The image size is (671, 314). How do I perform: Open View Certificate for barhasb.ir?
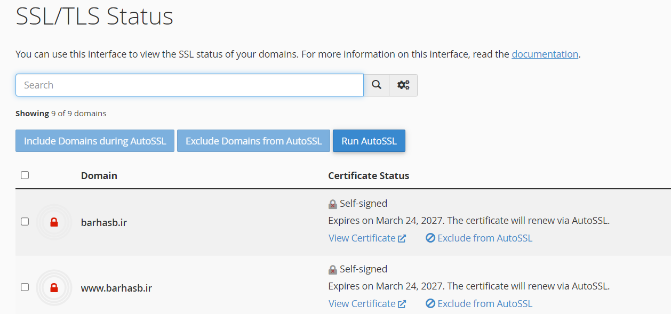[x=362, y=238]
